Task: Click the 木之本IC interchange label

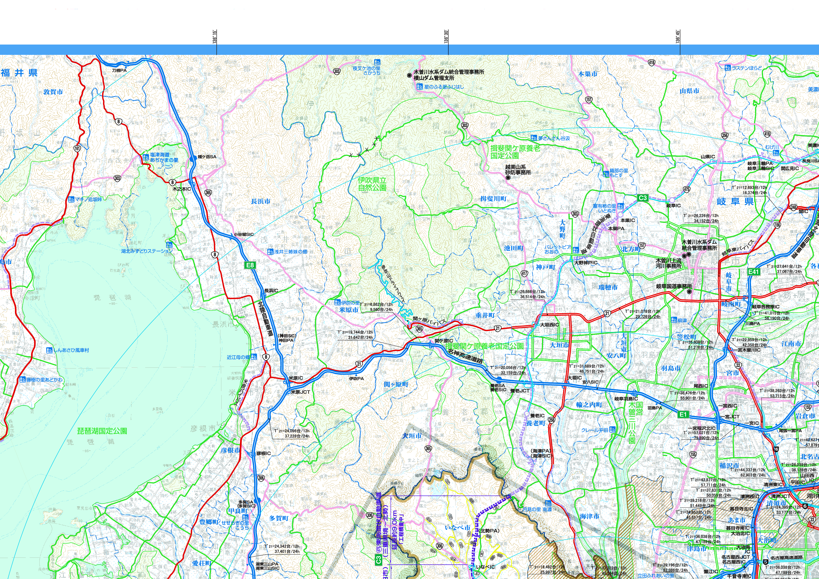Action: (181, 189)
